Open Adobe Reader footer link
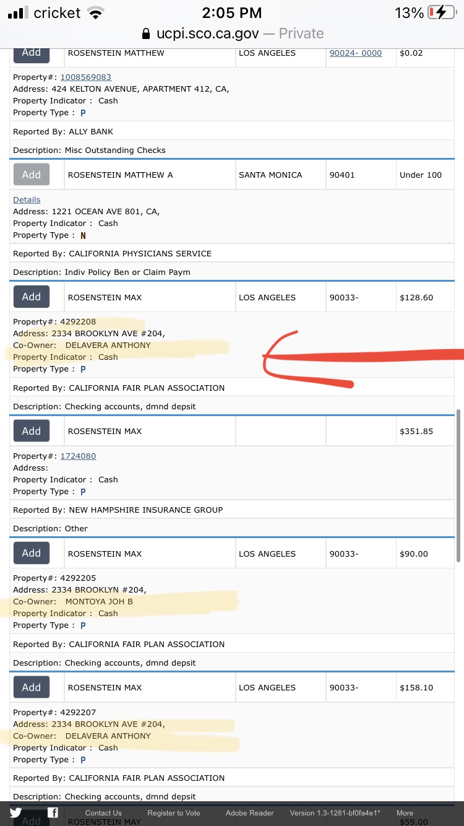464x826 pixels. tap(250, 813)
